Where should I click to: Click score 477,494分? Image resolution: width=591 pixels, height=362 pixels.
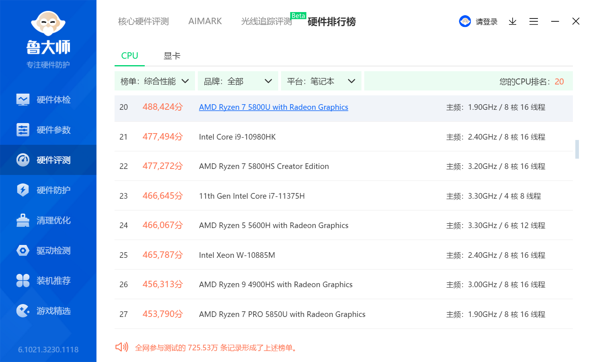(x=163, y=137)
